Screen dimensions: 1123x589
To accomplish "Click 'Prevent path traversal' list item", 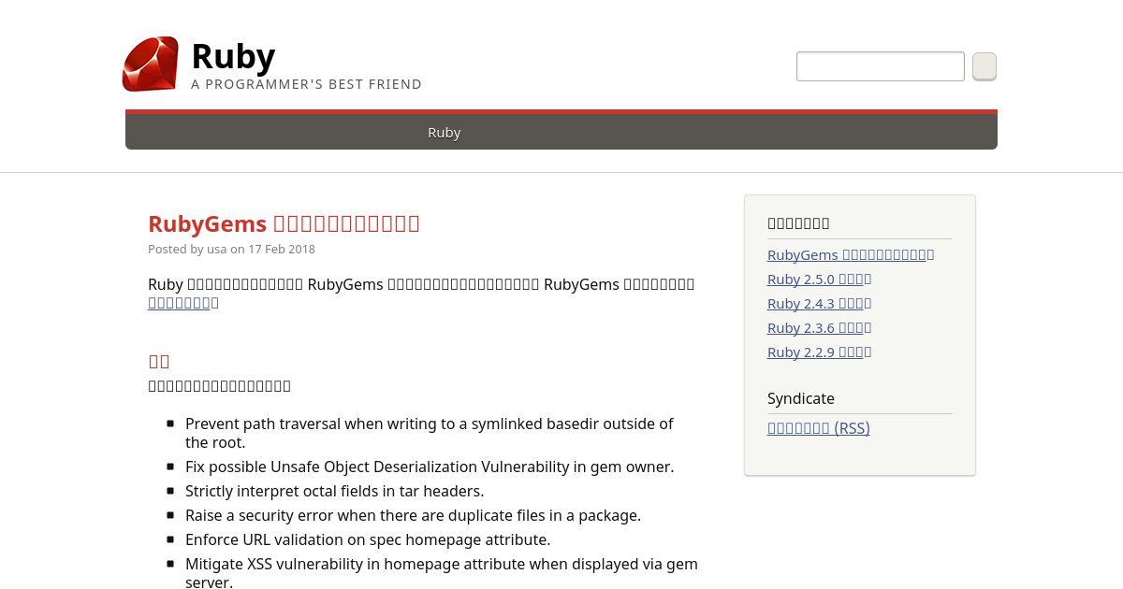I will click(x=430, y=433).
